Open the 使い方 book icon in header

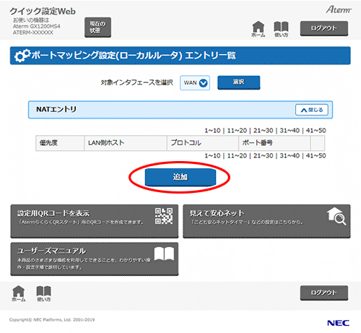pos(281,29)
